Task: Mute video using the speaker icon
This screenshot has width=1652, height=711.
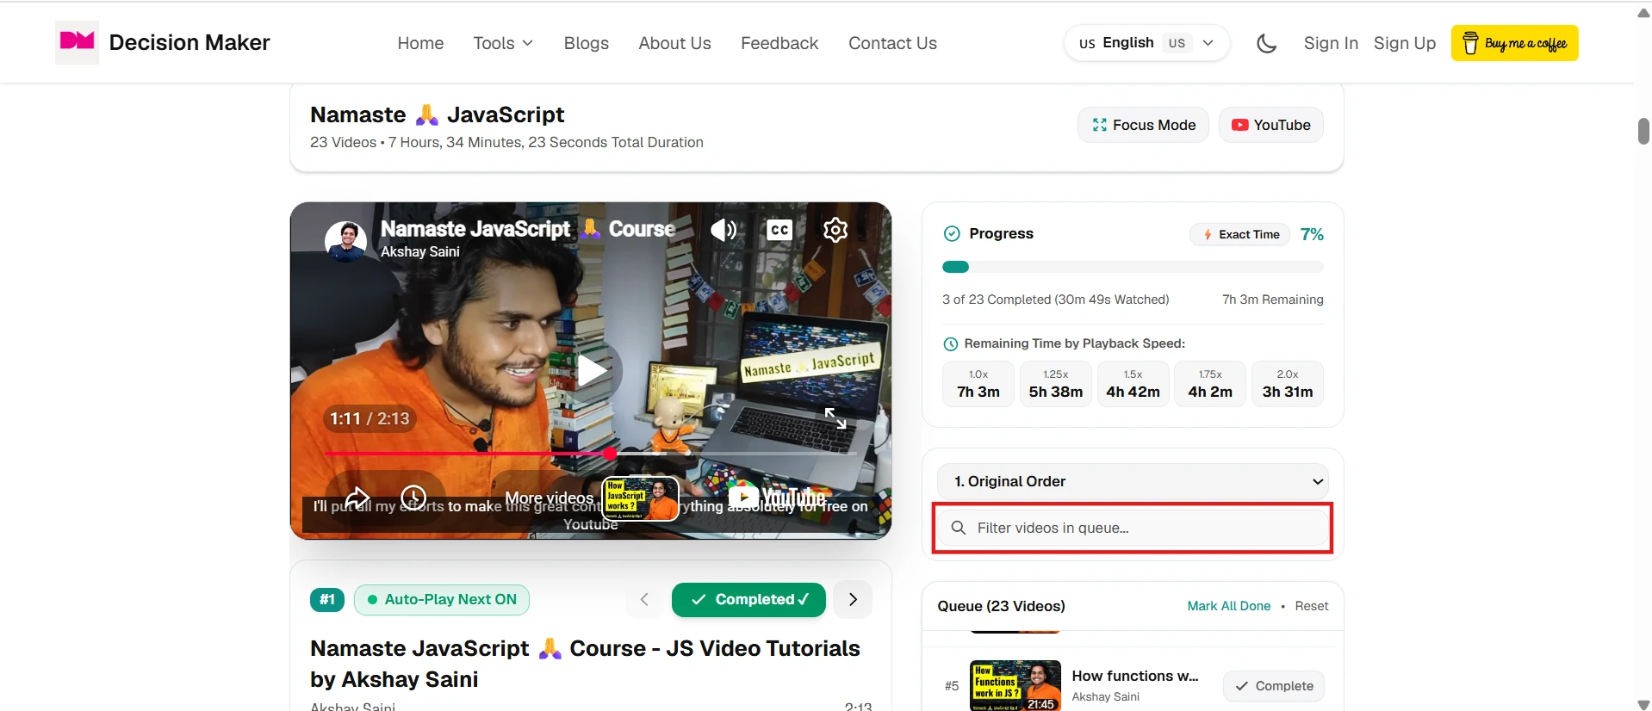Action: tap(724, 230)
